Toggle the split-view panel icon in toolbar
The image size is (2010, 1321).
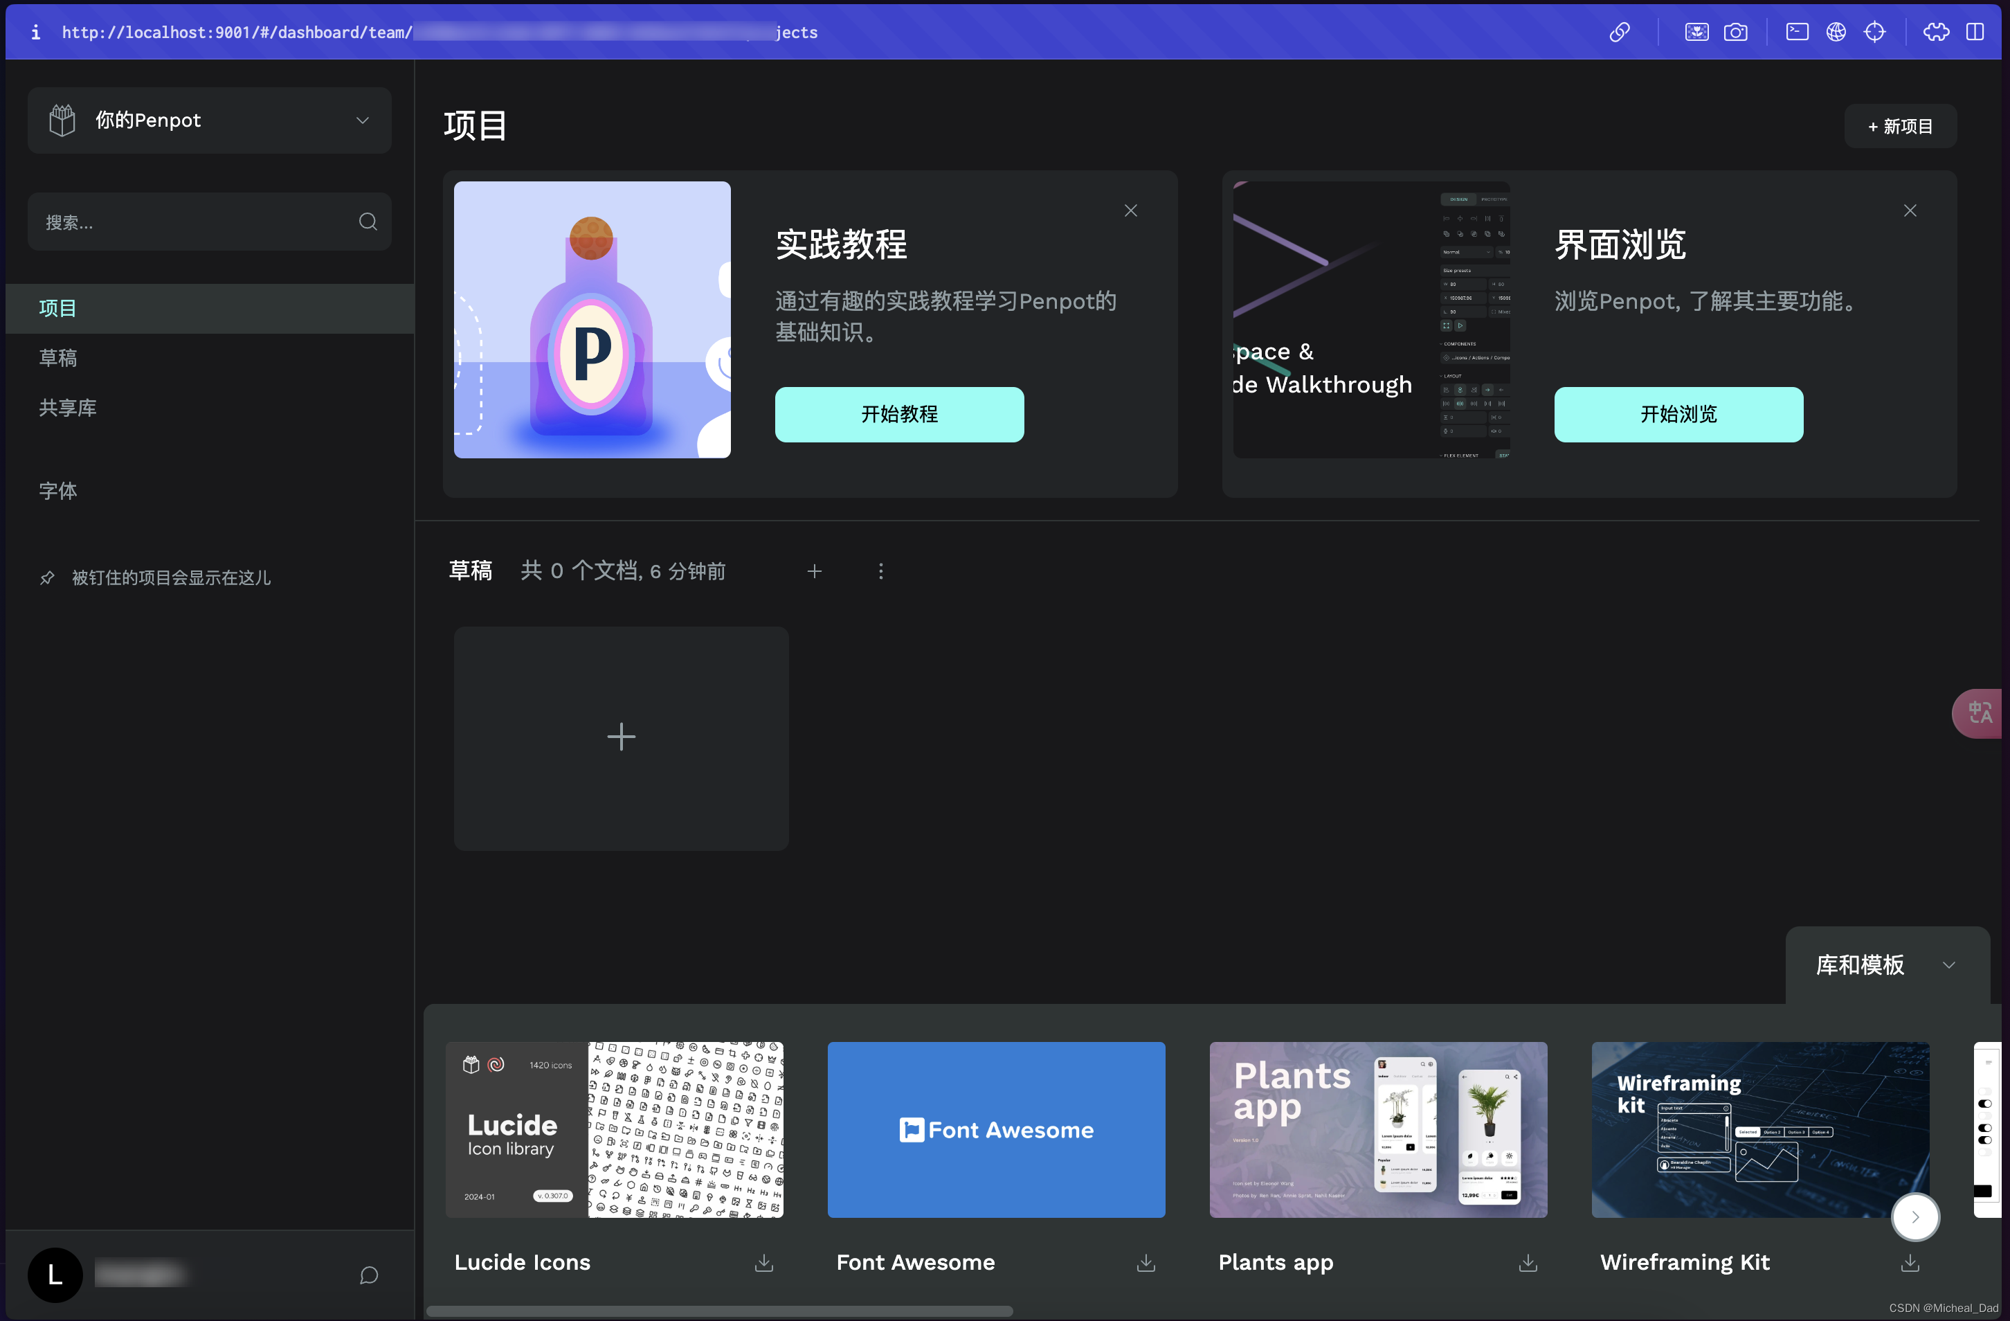tap(1975, 32)
